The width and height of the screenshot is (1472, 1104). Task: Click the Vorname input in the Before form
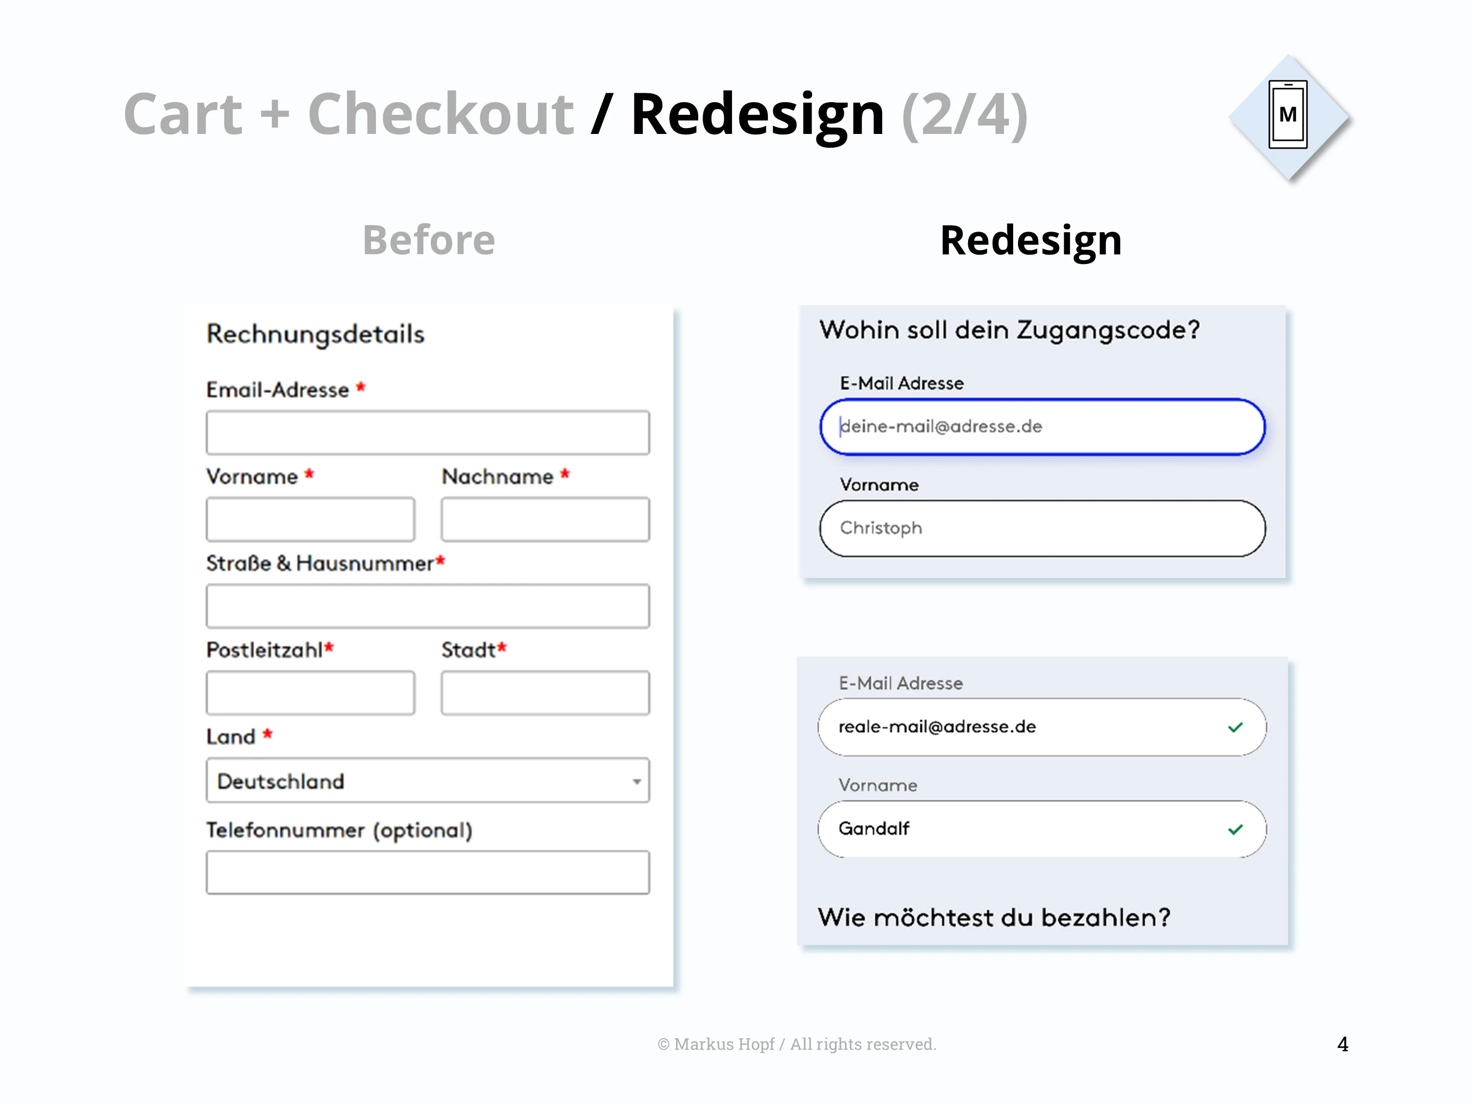click(310, 519)
